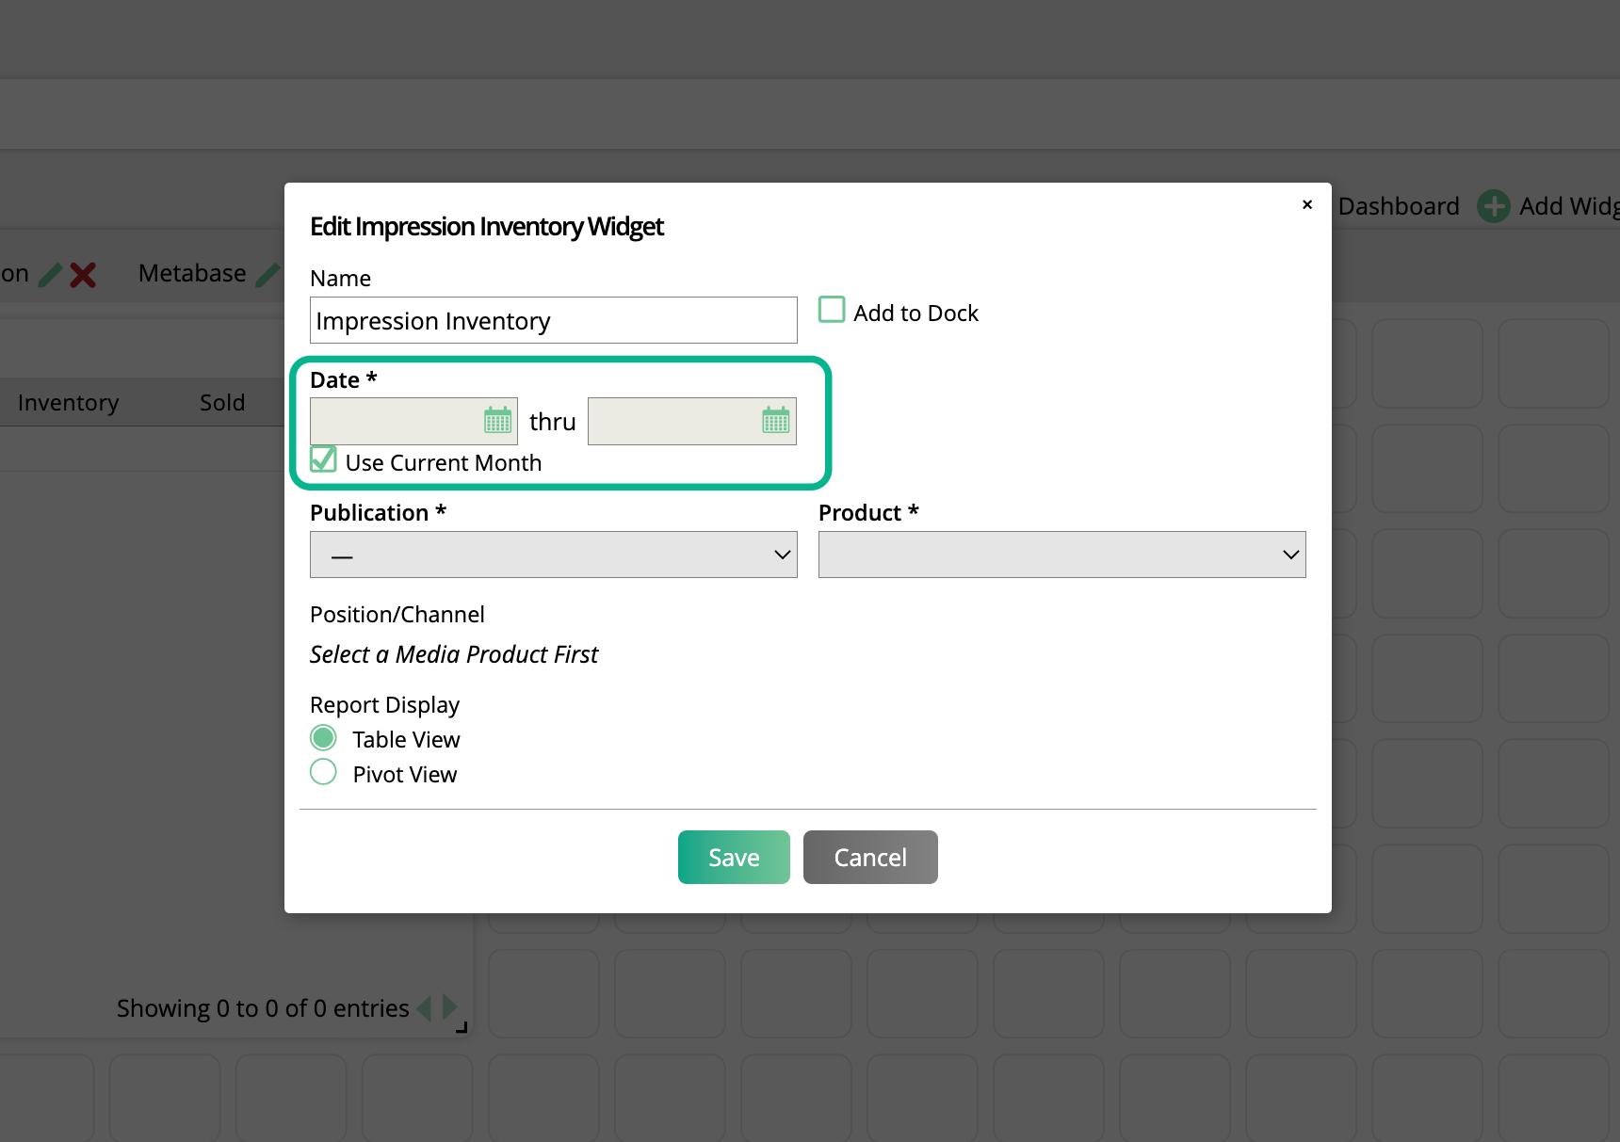The height and width of the screenshot is (1142, 1620).
Task: Click the red X delete tab icon
Action: [x=83, y=275]
